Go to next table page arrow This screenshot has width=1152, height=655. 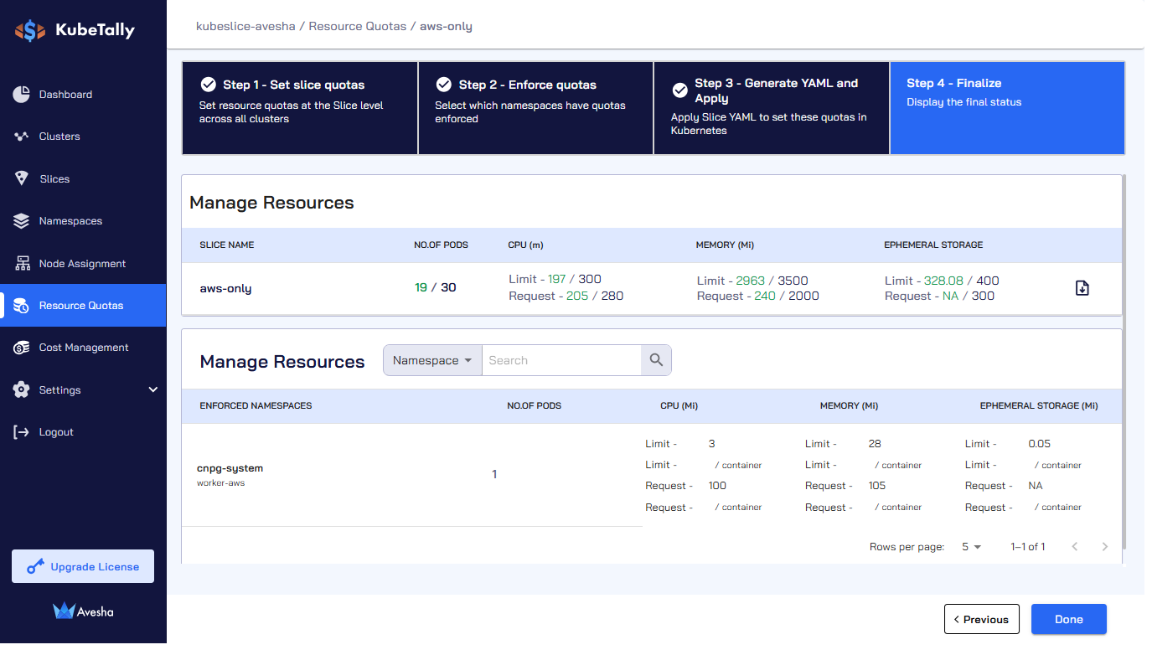[x=1104, y=547]
